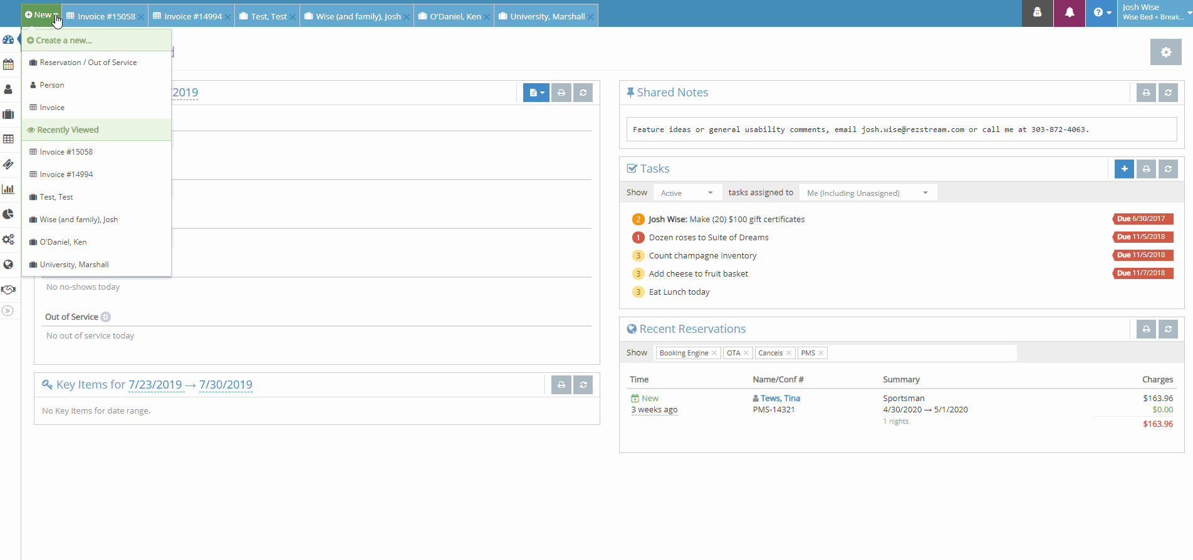1193x560 pixels.
Task: Open the Tews, Tina reservation link
Action: pos(780,399)
